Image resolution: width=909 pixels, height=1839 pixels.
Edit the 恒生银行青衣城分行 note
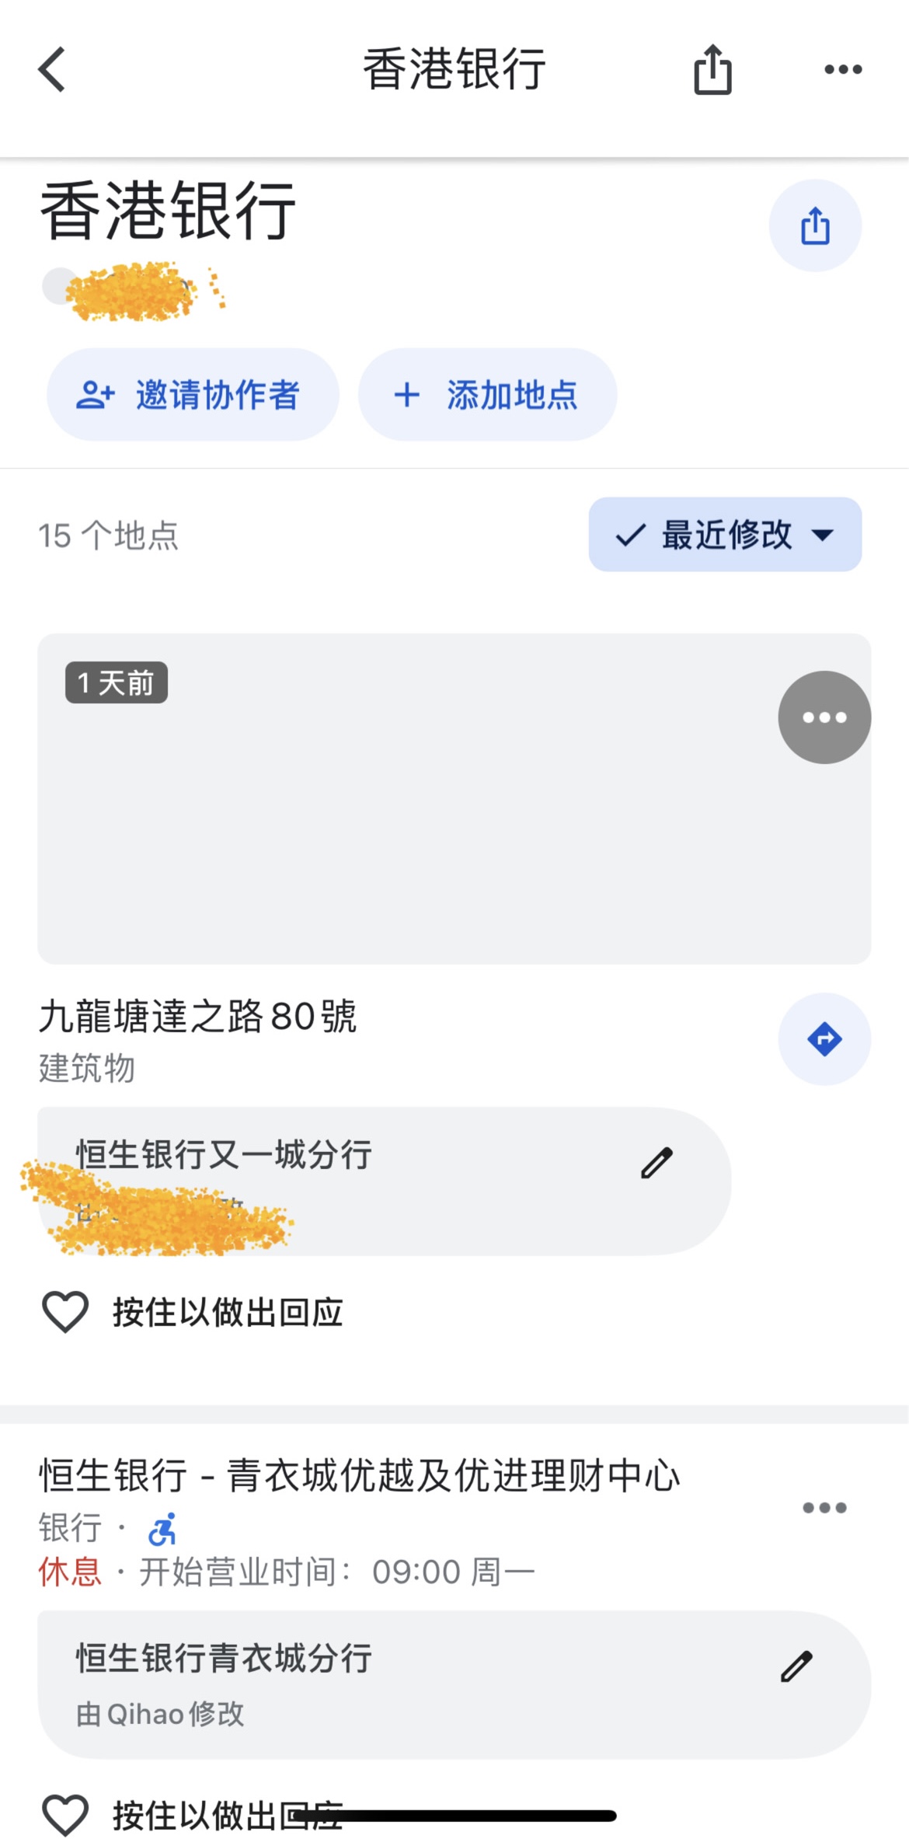coord(796,1666)
